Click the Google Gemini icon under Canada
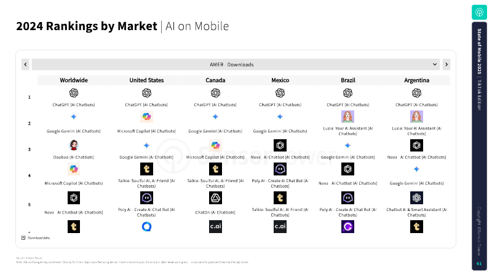Viewport: 492px width, 276px height. (215, 117)
